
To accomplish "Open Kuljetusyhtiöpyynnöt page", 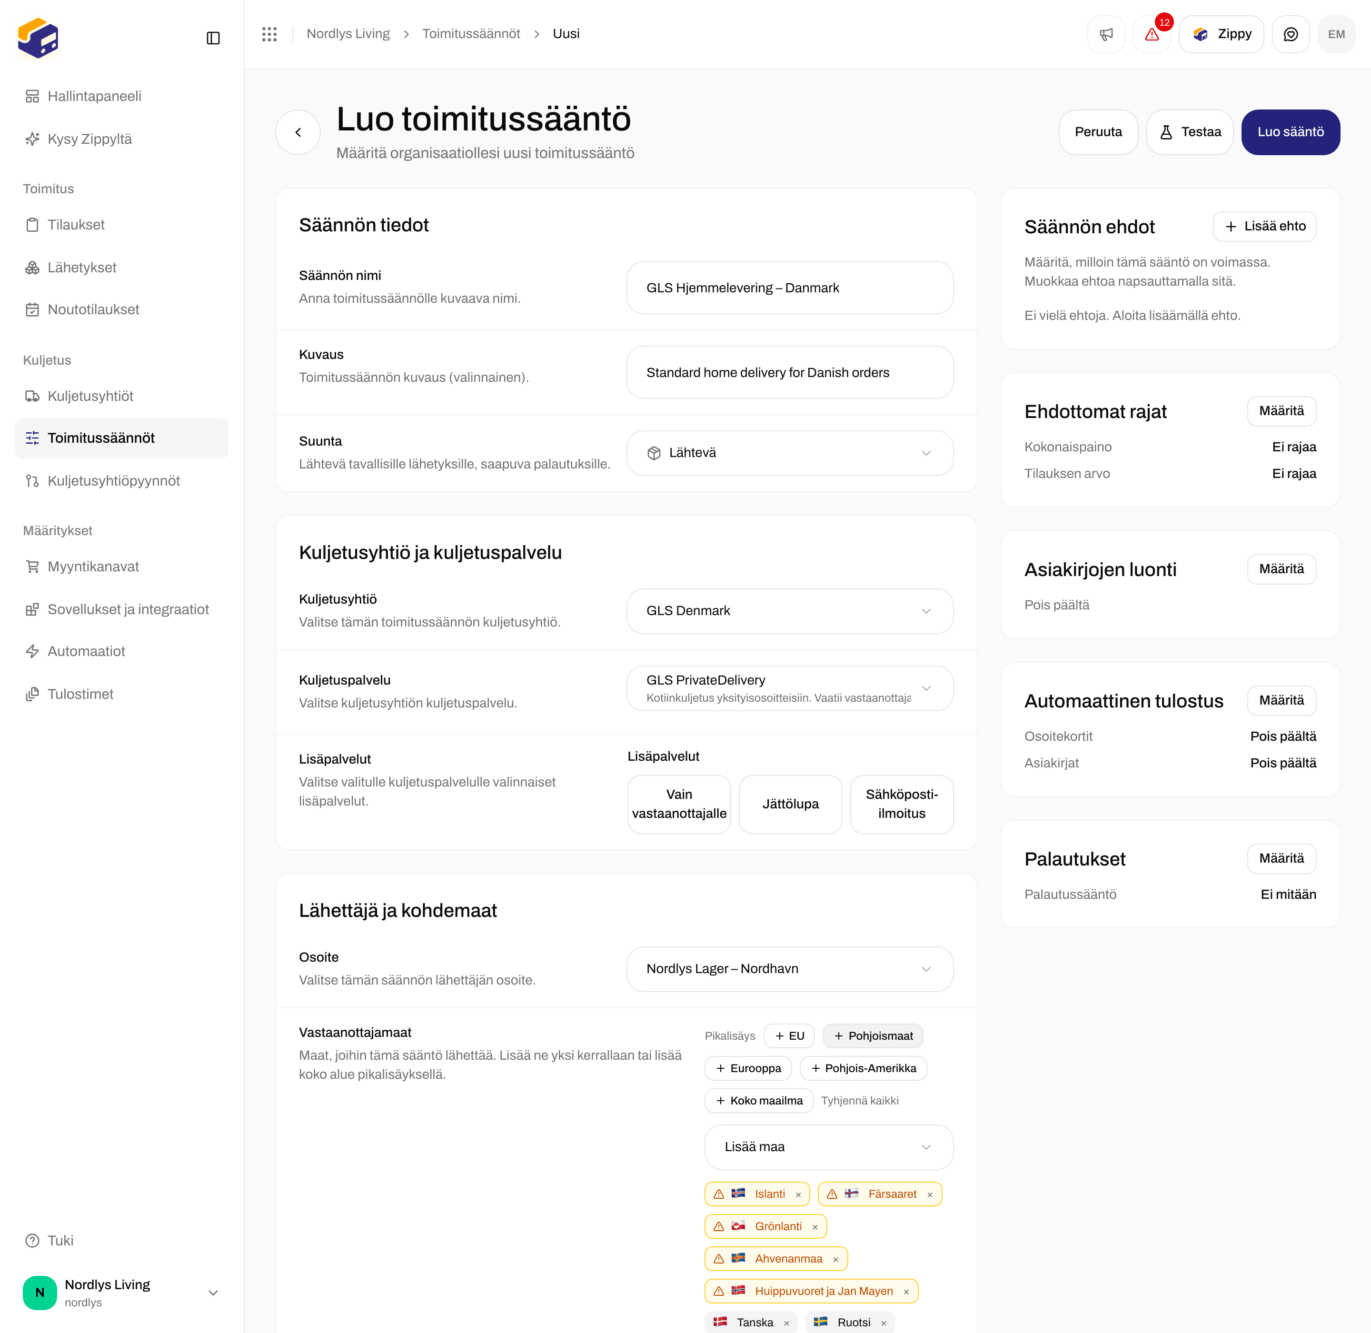I will pyautogui.click(x=122, y=481).
